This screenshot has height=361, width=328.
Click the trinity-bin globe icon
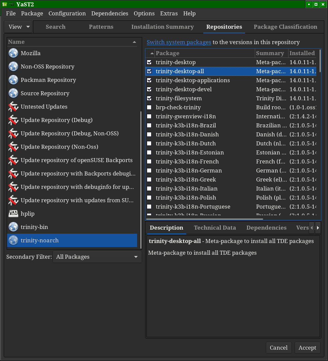click(x=13, y=227)
